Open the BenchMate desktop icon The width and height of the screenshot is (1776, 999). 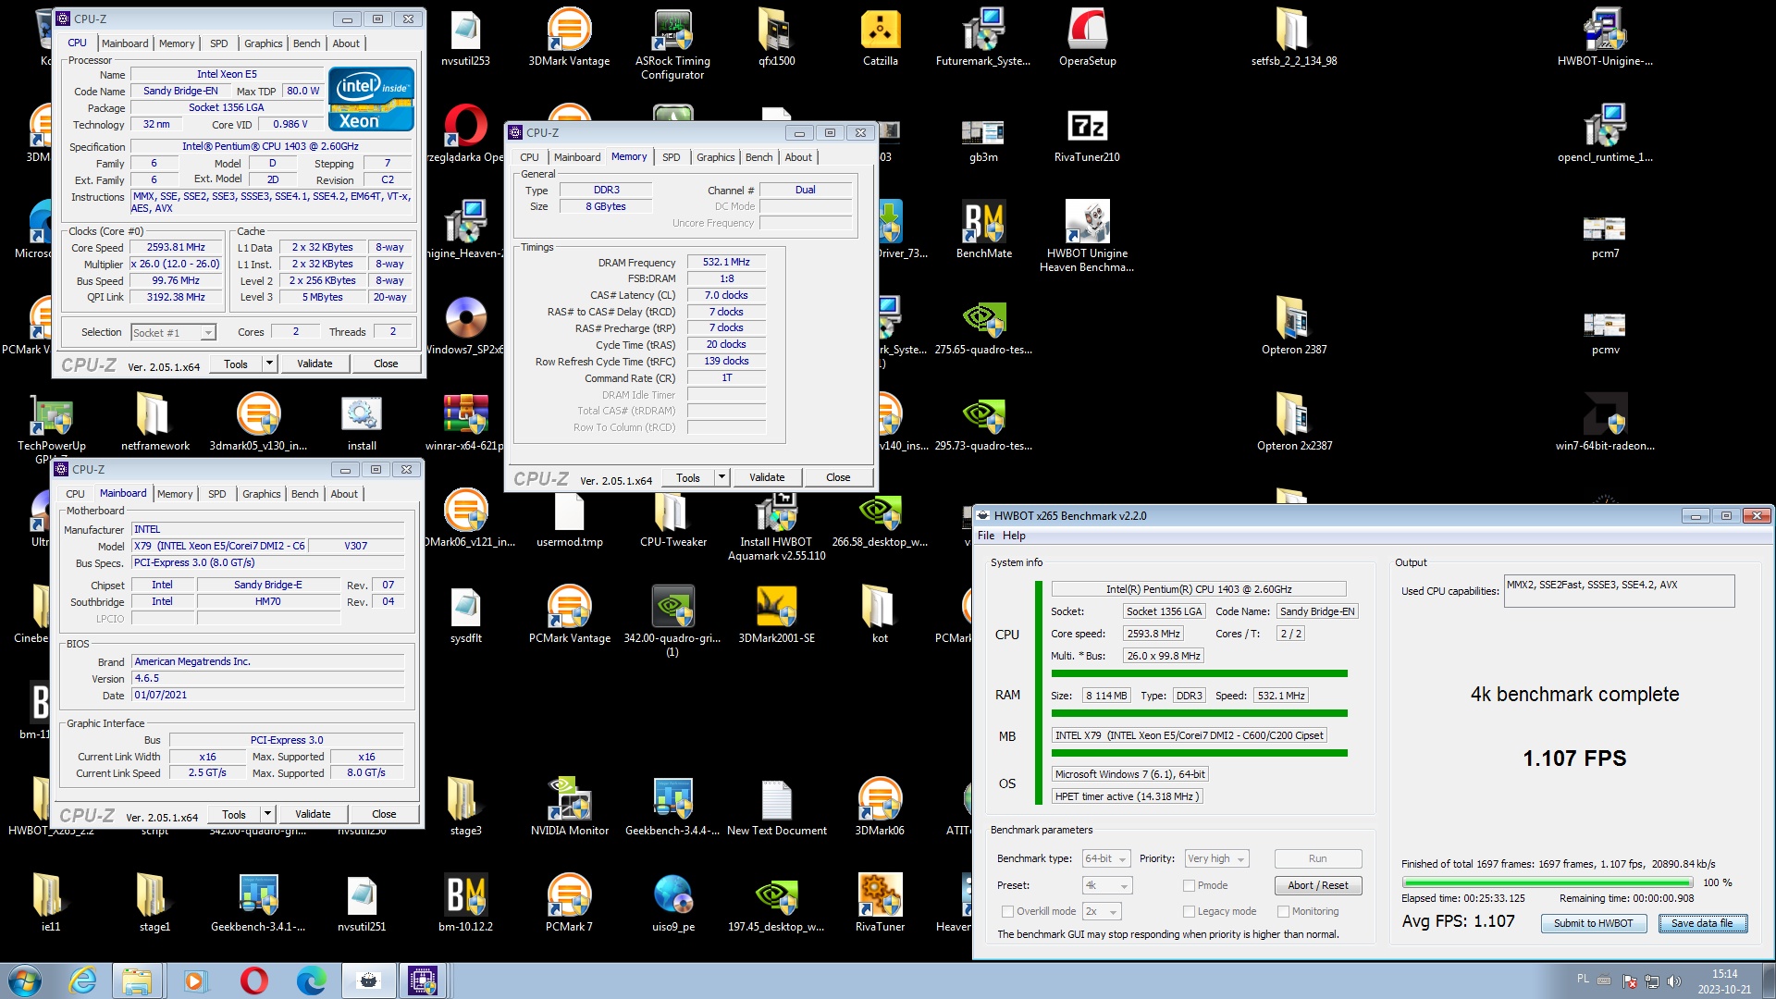tap(983, 230)
